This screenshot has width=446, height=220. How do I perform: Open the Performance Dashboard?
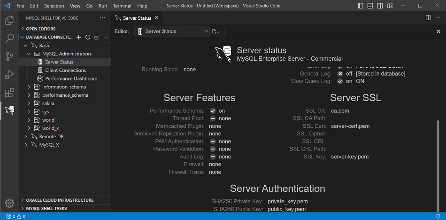pos(71,79)
